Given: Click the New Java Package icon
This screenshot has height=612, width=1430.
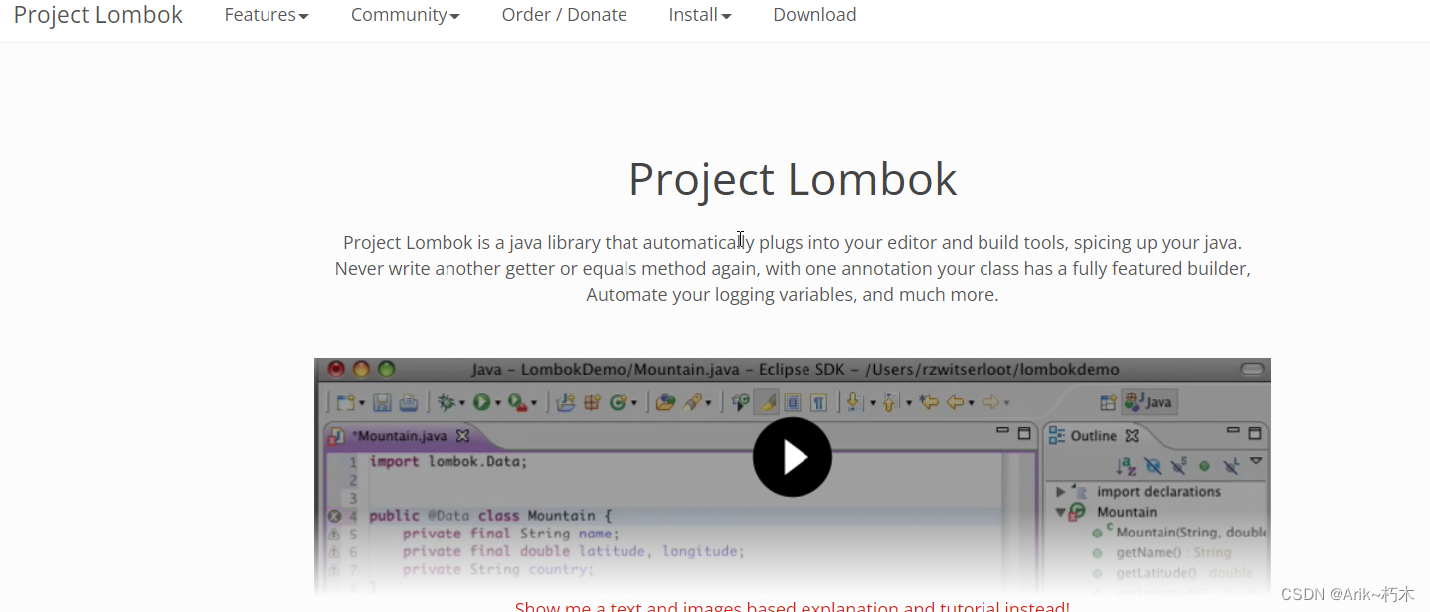Looking at the screenshot, I should pos(592,402).
